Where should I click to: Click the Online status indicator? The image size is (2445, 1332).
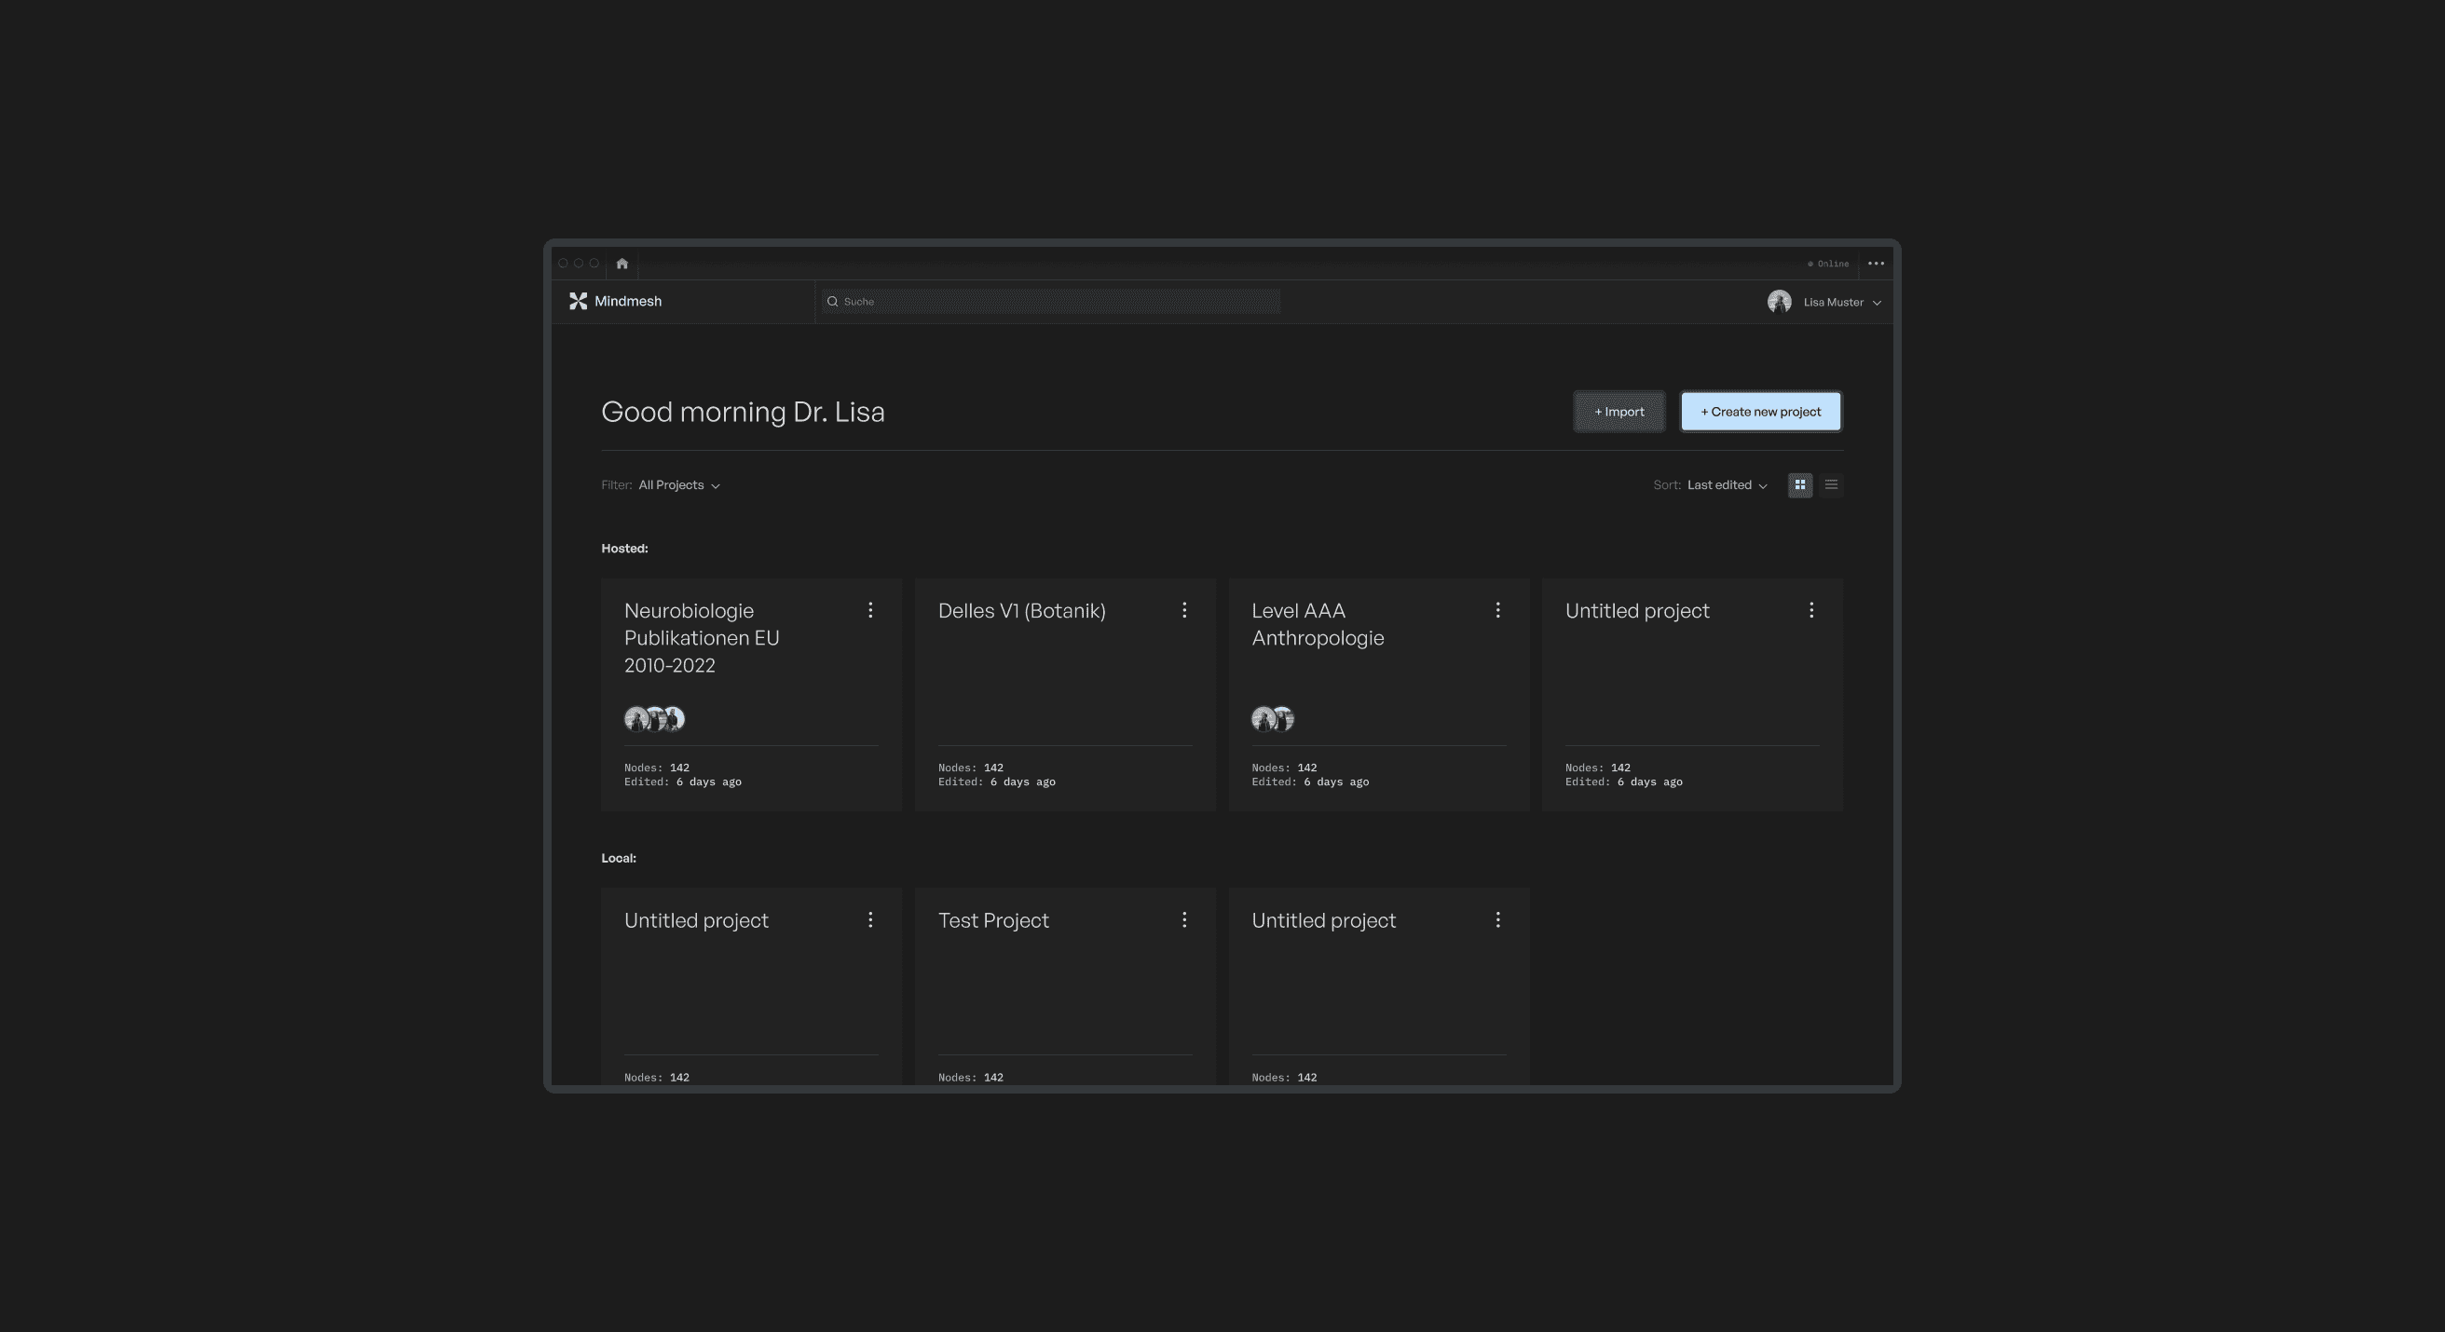(1828, 264)
